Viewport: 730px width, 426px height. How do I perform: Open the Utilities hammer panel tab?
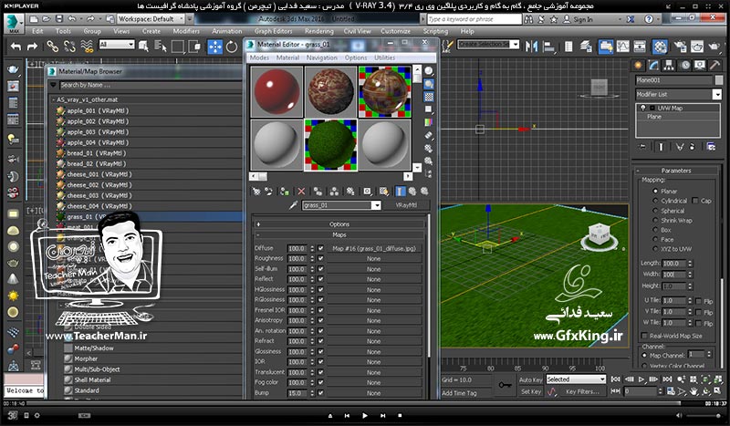coord(714,65)
